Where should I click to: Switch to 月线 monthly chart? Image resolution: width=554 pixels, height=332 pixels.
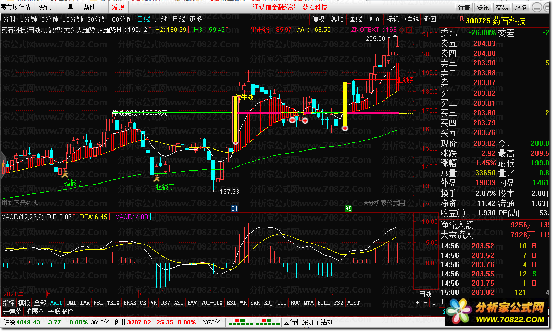[x=179, y=20]
